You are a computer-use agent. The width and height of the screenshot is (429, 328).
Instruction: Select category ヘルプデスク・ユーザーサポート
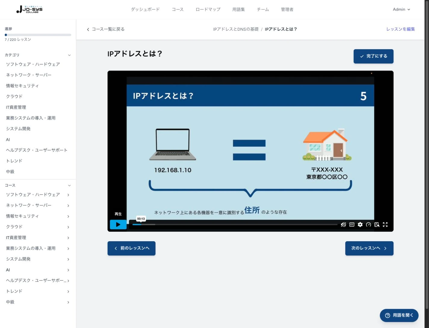coord(37,150)
